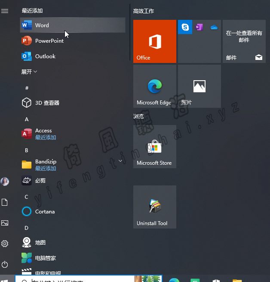The image size is (270, 282).
Task: Open the 邮件 mail tile
Action: (x=244, y=41)
